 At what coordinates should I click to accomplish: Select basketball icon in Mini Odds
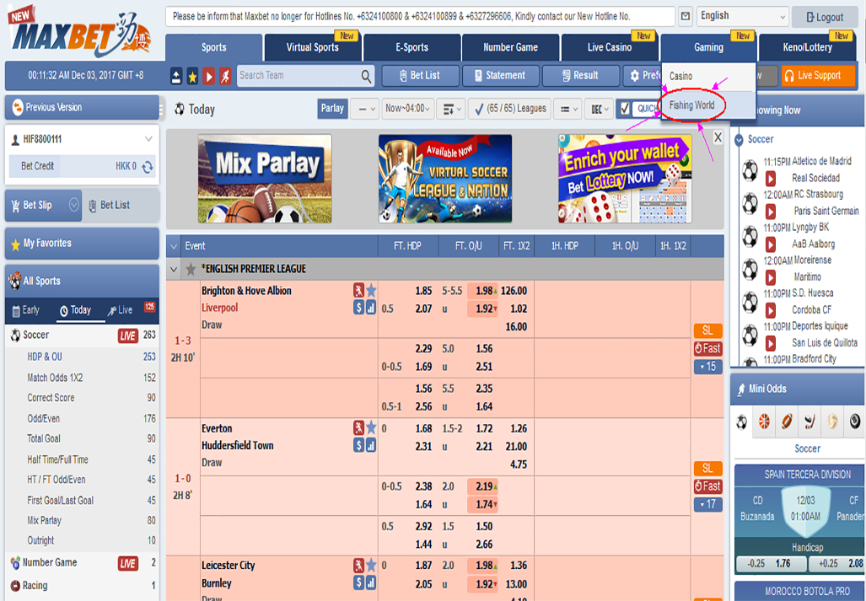pyautogui.click(x=764, y=421)
